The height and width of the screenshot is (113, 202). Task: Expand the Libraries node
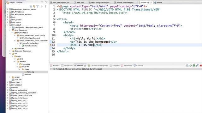click(x=12, y=48)
